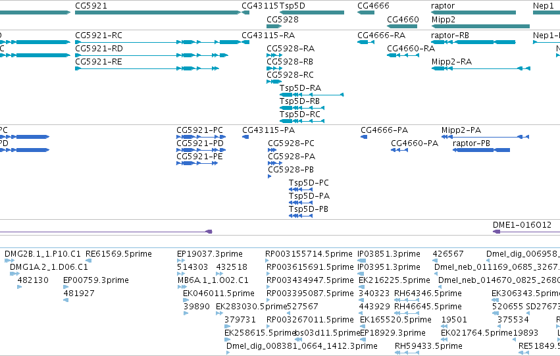This screenshot has width=560, height=356.
Task: Select transcript CG5921-RC
Action: [x=99, y=36]
